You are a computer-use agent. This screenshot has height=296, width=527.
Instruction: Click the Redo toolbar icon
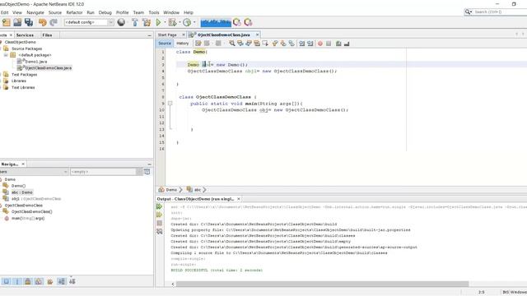pos(54,22)
